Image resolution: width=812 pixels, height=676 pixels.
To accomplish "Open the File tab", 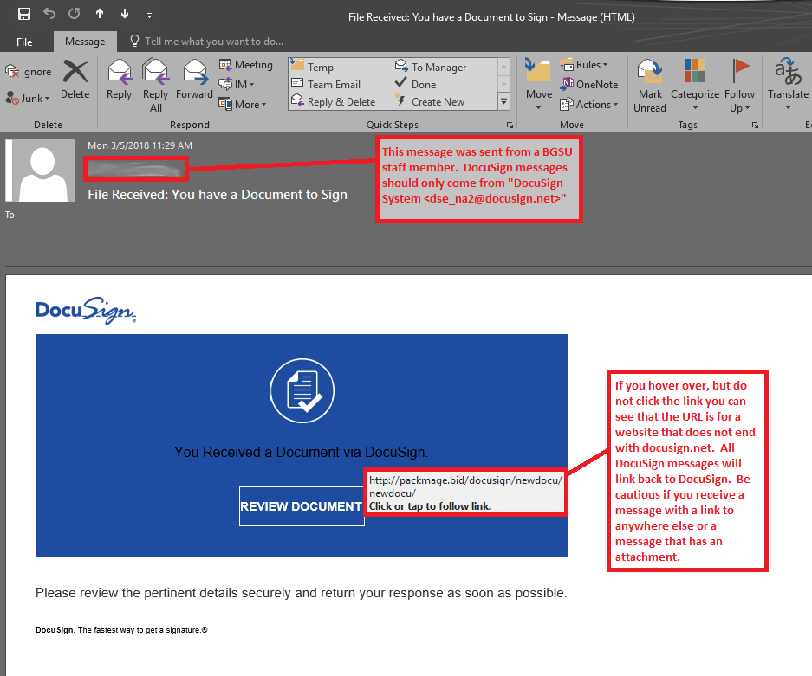I will coord(24,42).
